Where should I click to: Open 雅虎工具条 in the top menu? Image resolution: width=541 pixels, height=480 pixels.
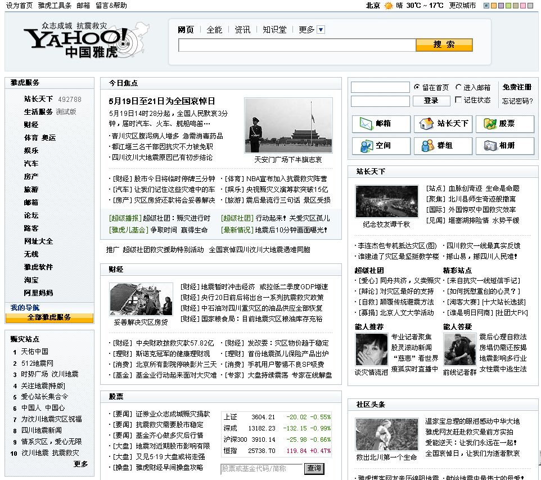(55, 6)
